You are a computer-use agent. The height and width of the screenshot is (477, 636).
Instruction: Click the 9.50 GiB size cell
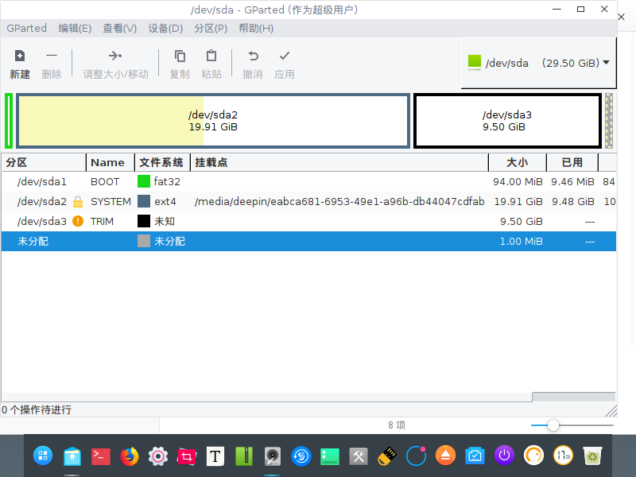(522, 222)
